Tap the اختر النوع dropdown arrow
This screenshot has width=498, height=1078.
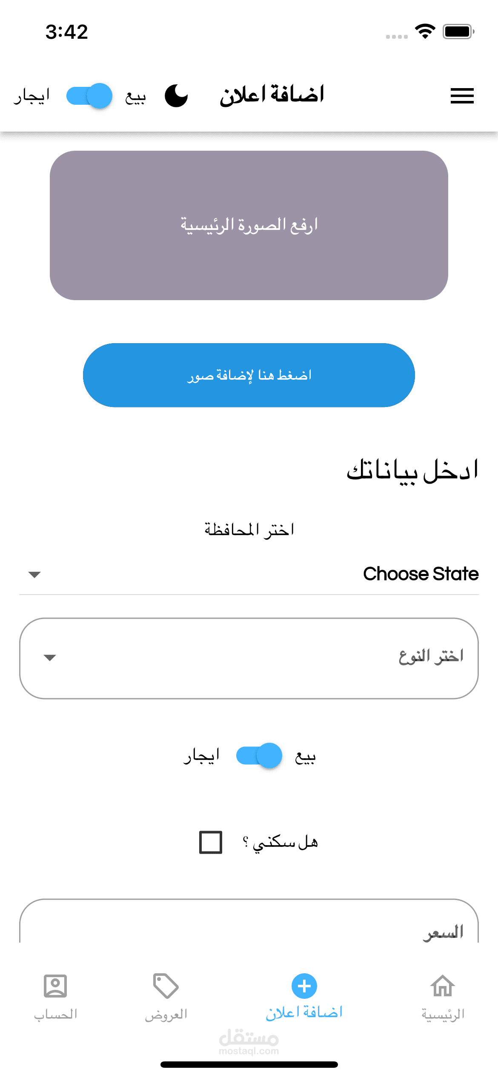(50, 658)
